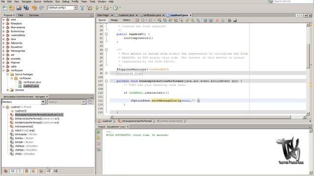314x176 pixels.
Task: Switch to the Services tab
Action: 34,15
